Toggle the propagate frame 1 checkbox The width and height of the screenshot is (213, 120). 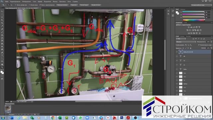(x=199, y=45)
